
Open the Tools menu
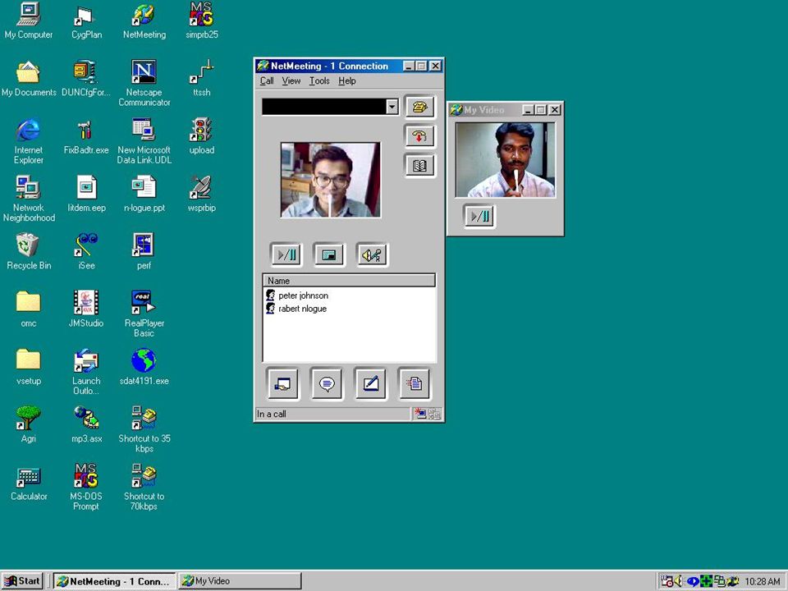[x=319, y=81]
